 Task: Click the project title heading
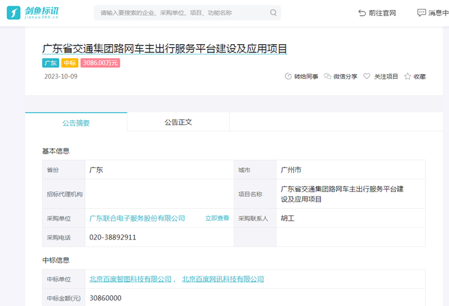[x=165, y=49]
